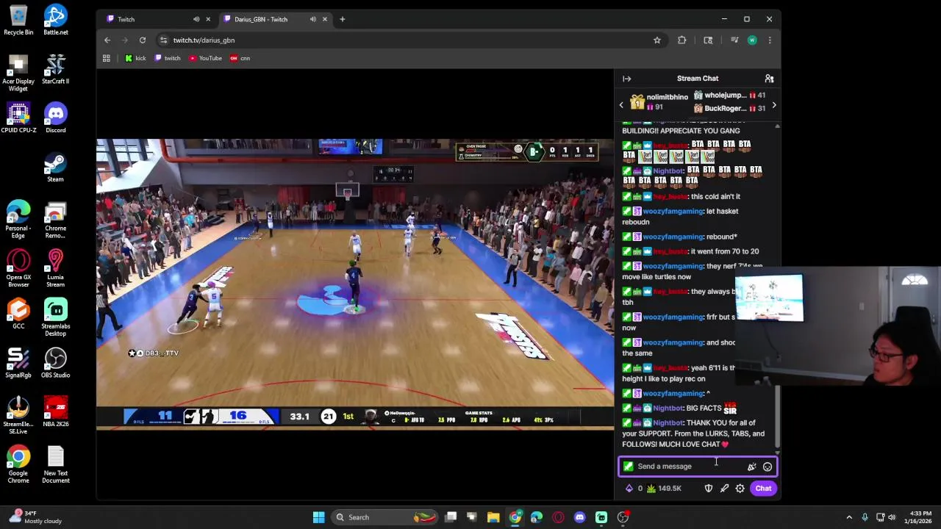Open Opera GX Browser desktop shortcut

tap(18, 267)
